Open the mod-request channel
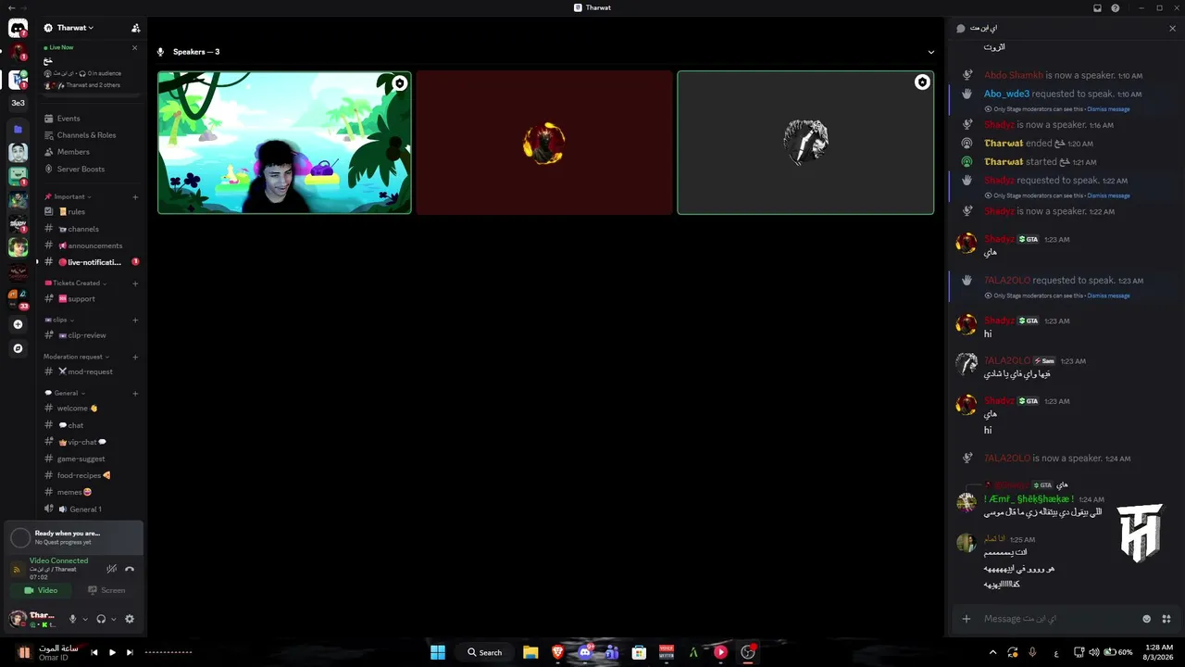This screenshot has width=1185, height=667. coord(91,371)
